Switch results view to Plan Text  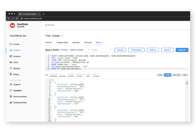coord(176,75)
